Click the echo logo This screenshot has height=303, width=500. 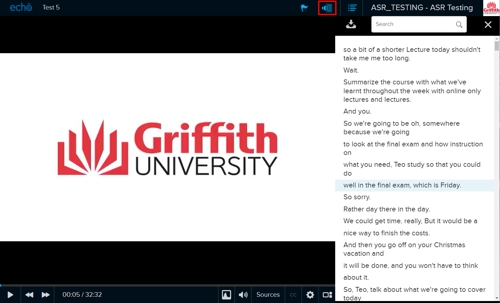tap(21, 8)
